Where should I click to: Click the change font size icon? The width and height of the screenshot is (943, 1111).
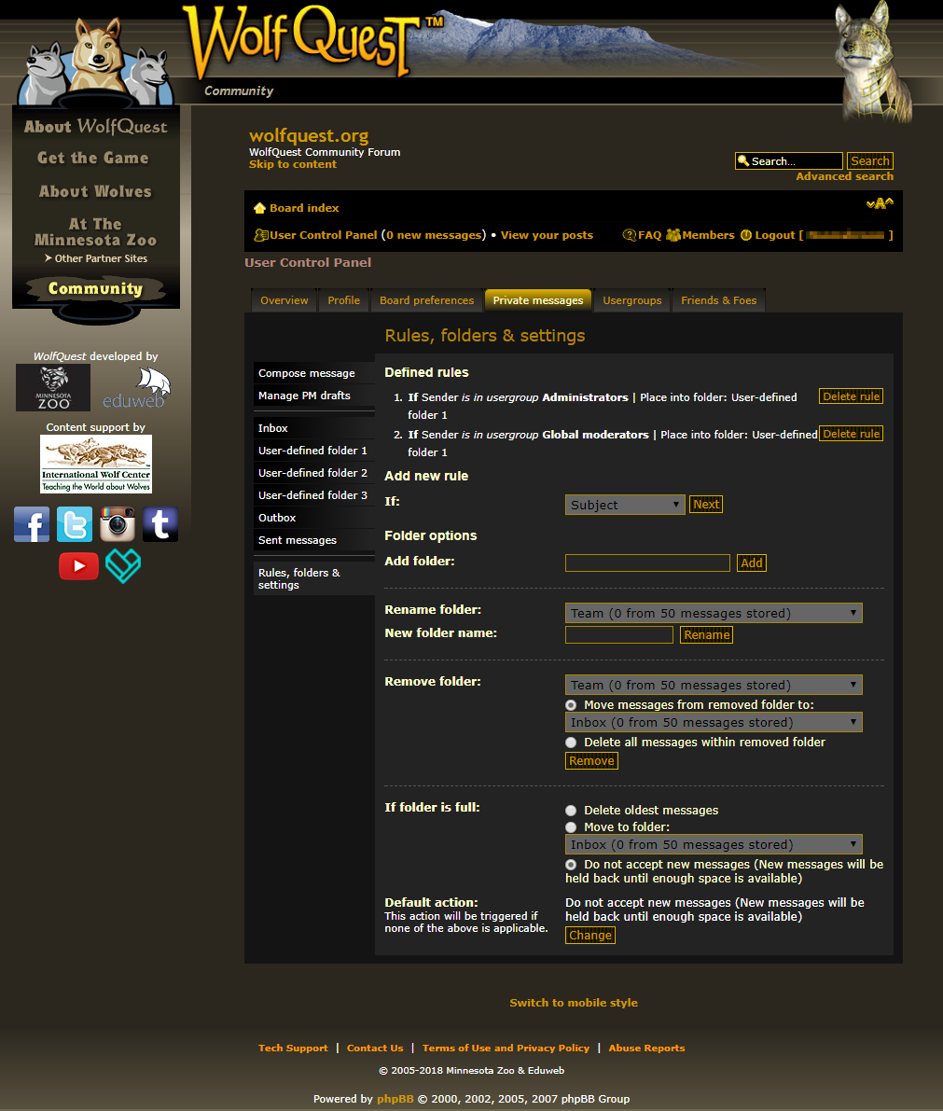[x=880, y=204]
